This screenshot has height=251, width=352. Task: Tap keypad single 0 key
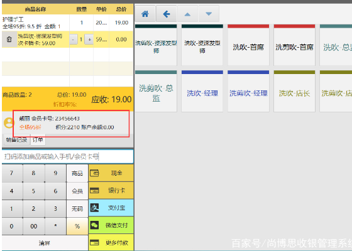tap(12, 226)
